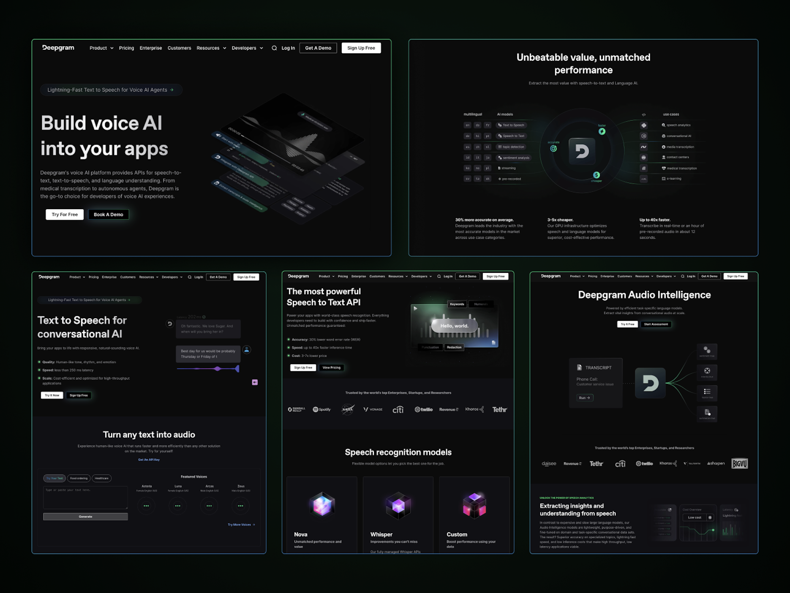Click BIGVU logo in Audio Intelligence panel
This screenshot has width=790, height=593.
click(x=739, y=463)
